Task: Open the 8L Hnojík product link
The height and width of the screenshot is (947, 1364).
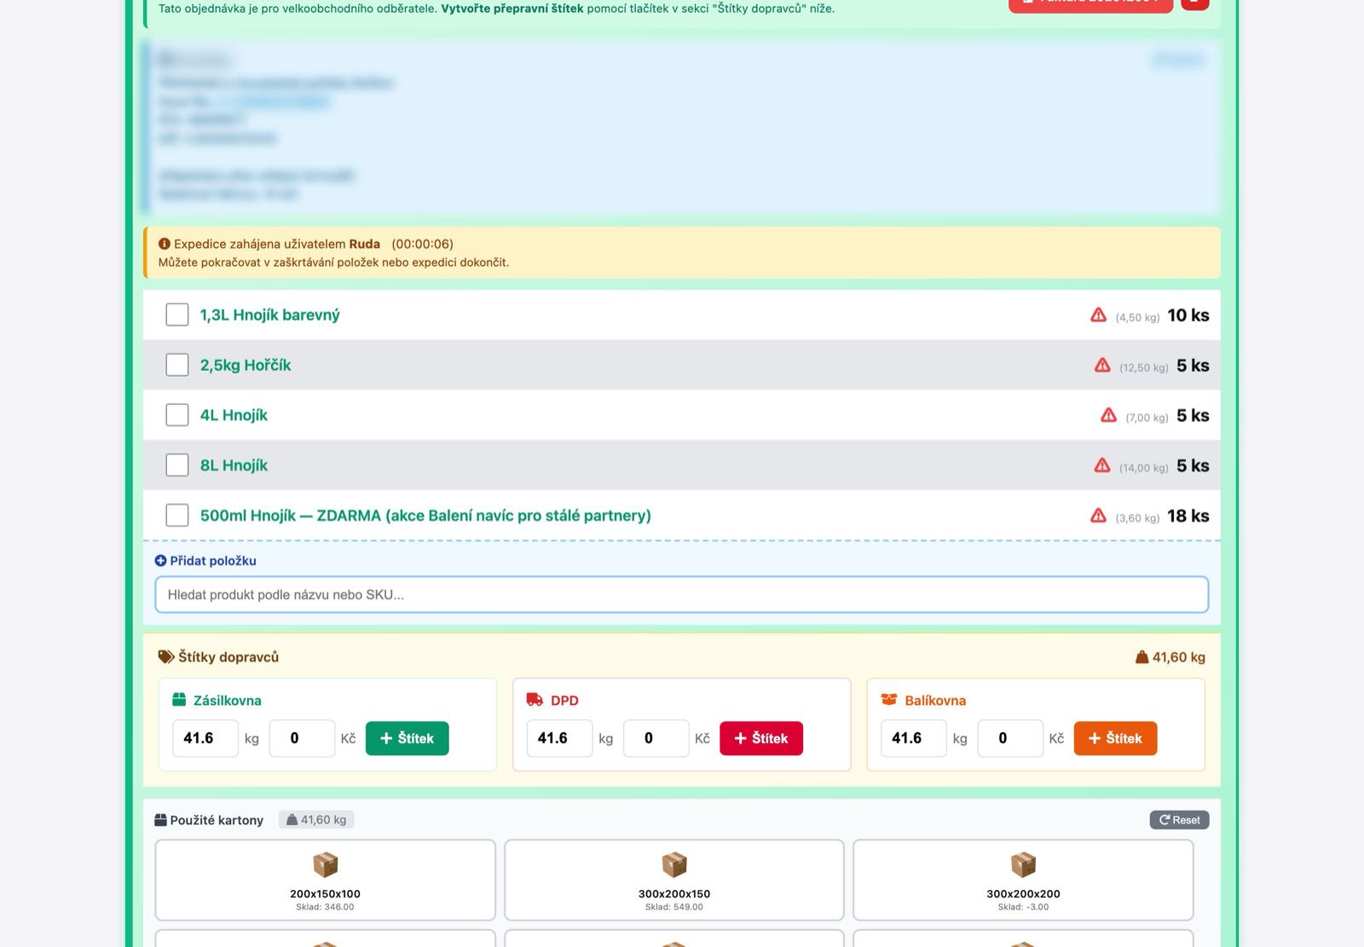Action: [x=234, y=465]
